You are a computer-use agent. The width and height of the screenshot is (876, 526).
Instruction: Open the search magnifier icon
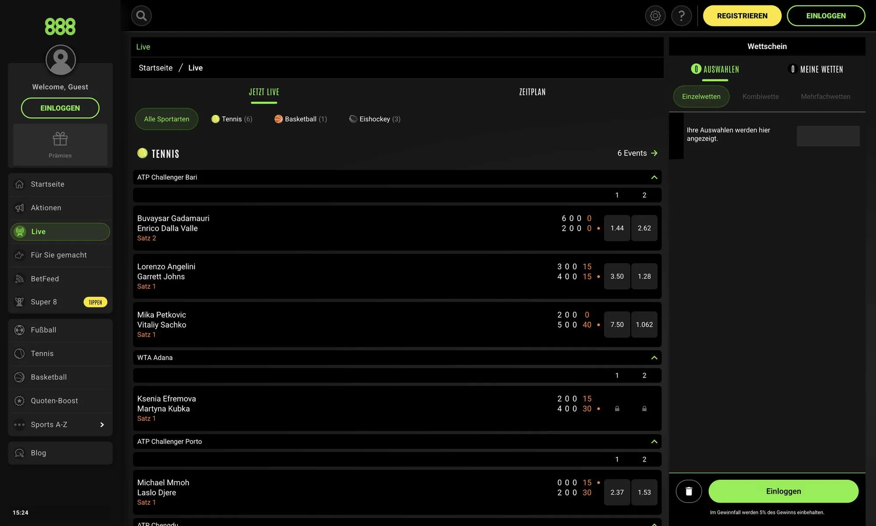(x=141, y=16)
